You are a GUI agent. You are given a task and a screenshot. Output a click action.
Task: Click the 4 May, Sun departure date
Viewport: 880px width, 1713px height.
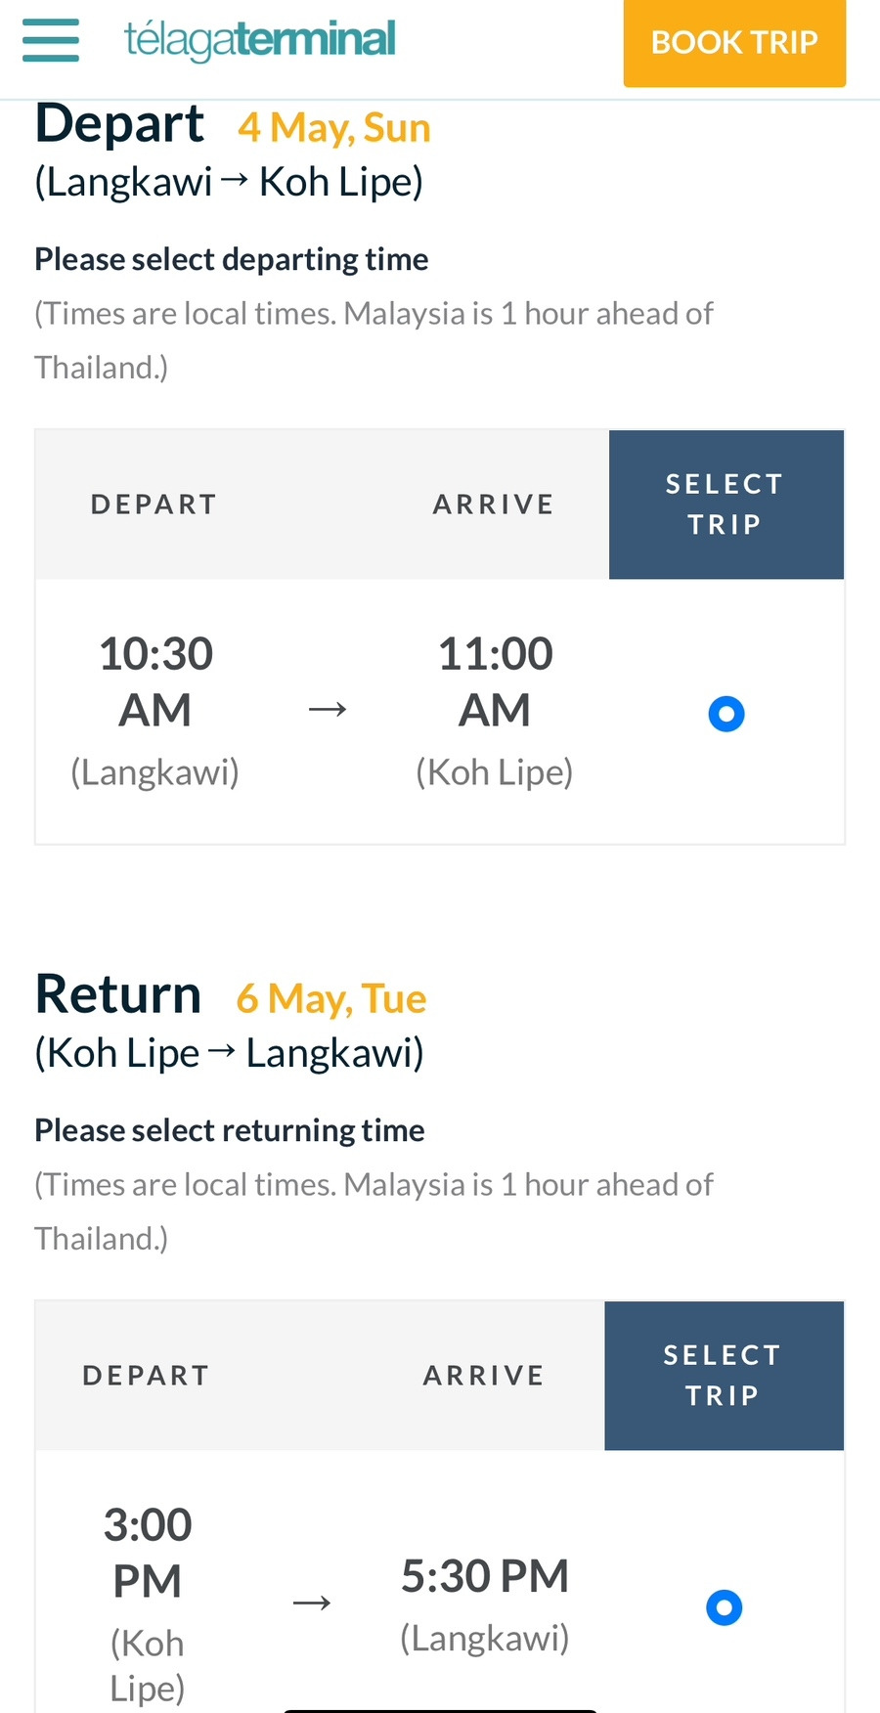point(334,127)
